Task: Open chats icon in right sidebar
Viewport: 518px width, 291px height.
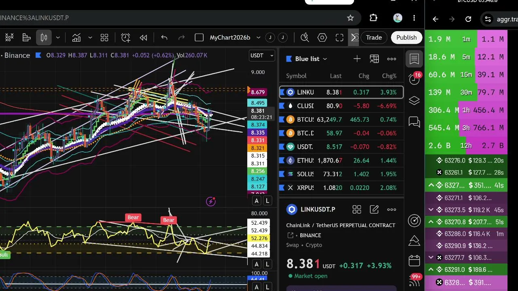Action: click(414, 122)
